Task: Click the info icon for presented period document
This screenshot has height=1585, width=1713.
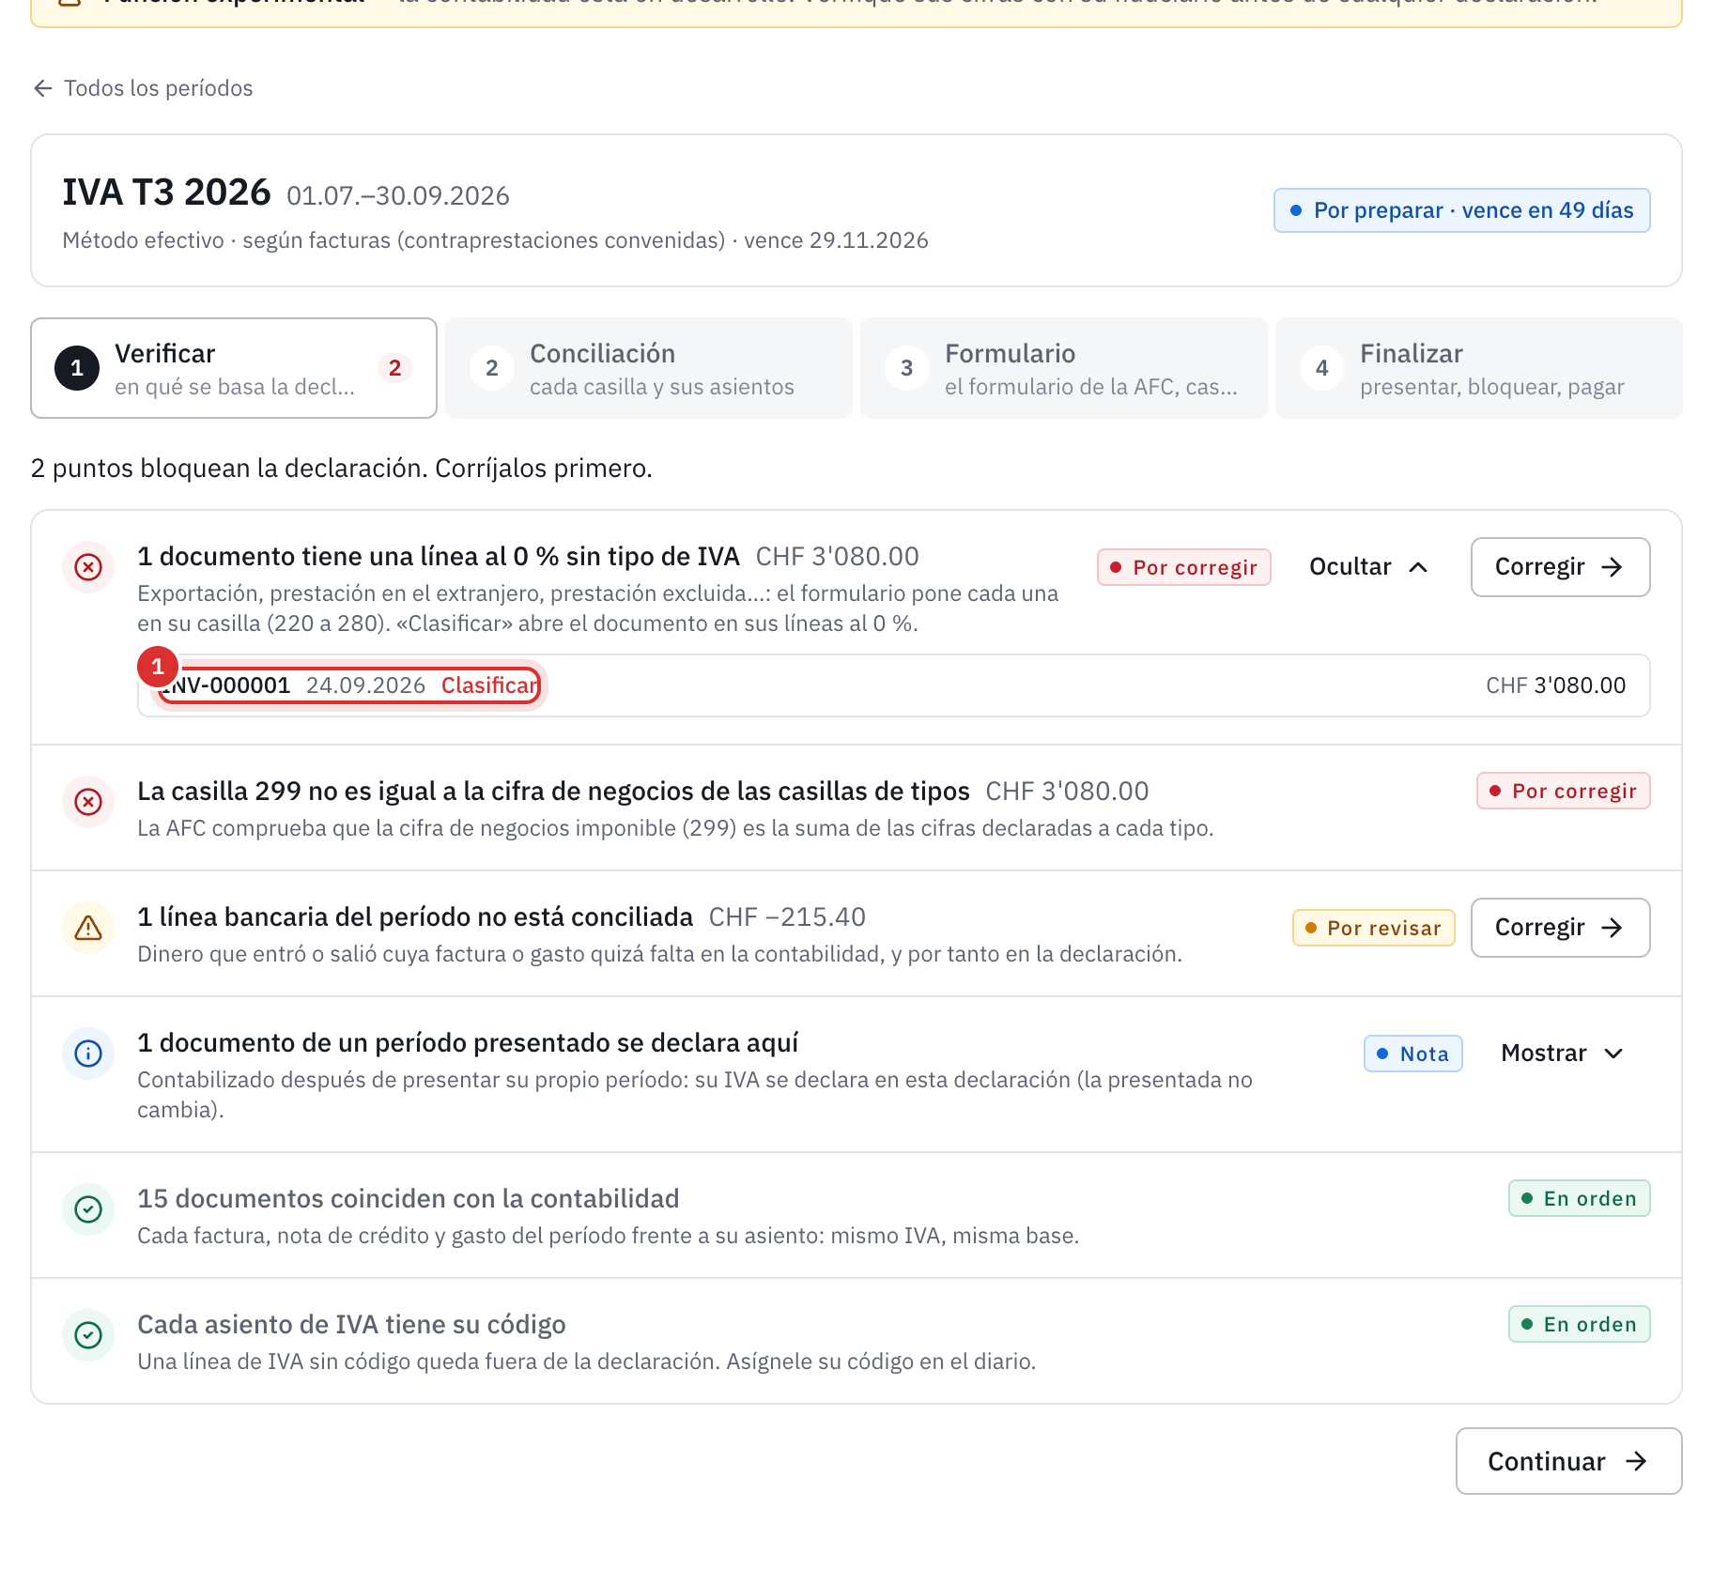Action: tap(88, 1054)
